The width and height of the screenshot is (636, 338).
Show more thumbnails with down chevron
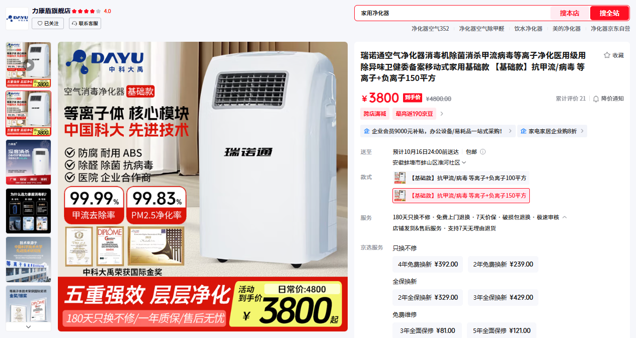(x=28, y=326)
